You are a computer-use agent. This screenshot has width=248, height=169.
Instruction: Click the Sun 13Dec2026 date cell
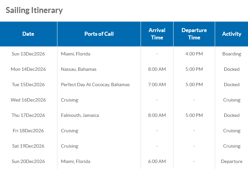[x=28, y=54]
